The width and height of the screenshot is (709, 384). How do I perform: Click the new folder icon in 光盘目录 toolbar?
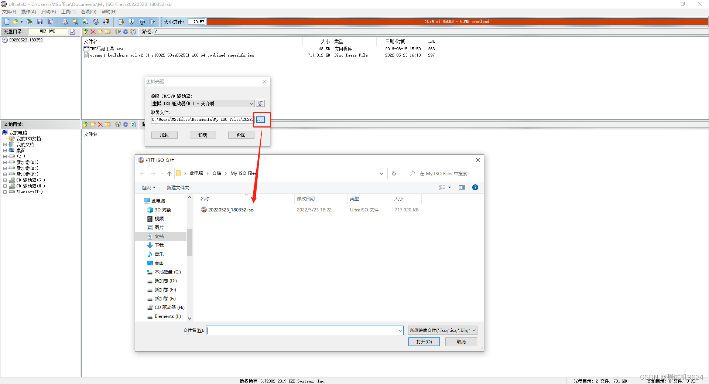100,32
